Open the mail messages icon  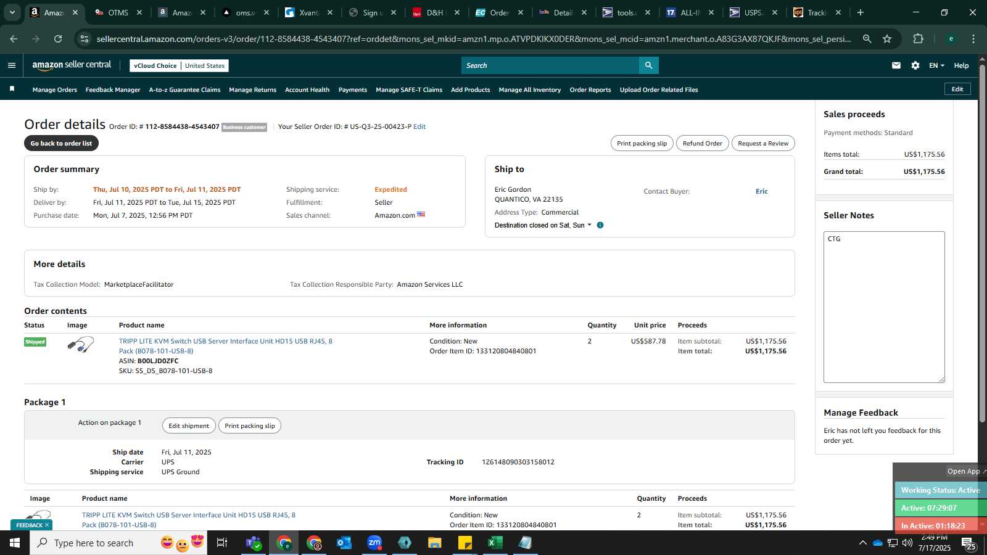pyautogui.click(x=896, y=65)
